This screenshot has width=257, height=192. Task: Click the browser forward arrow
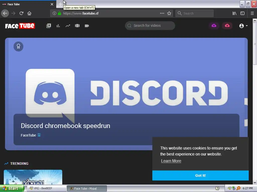pyautogui.click(x=13, y=13)
